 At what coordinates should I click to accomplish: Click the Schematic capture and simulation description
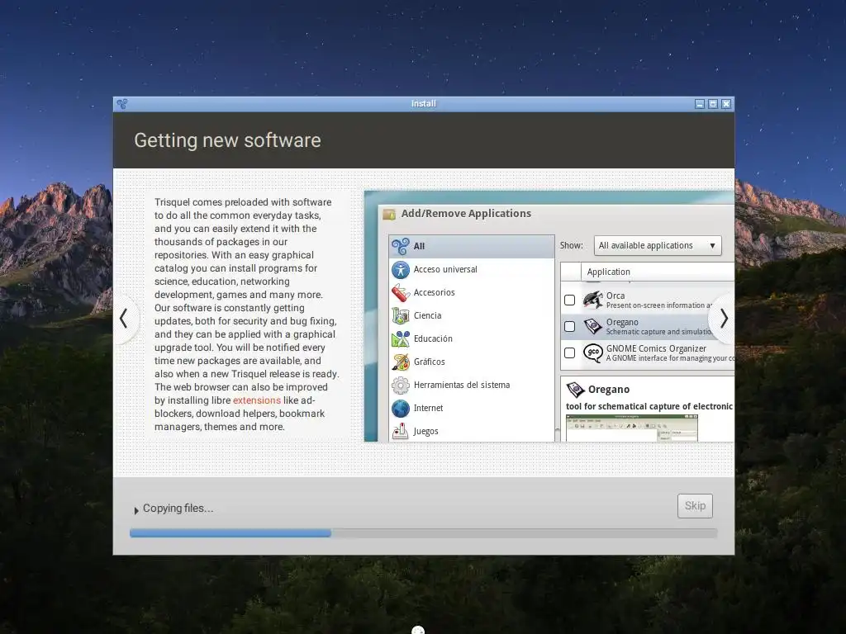659,332
